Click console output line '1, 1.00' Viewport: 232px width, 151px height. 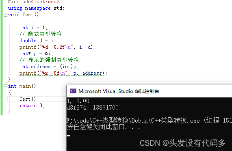[78, 101]
